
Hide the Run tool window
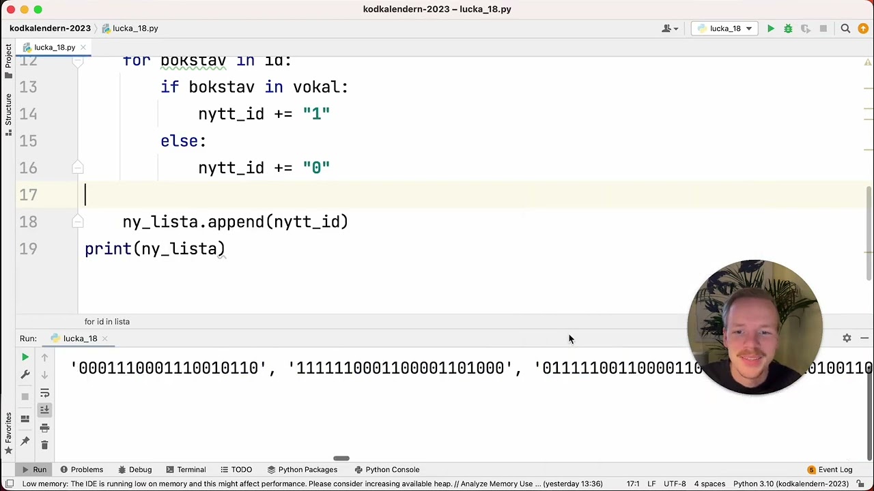864,338
